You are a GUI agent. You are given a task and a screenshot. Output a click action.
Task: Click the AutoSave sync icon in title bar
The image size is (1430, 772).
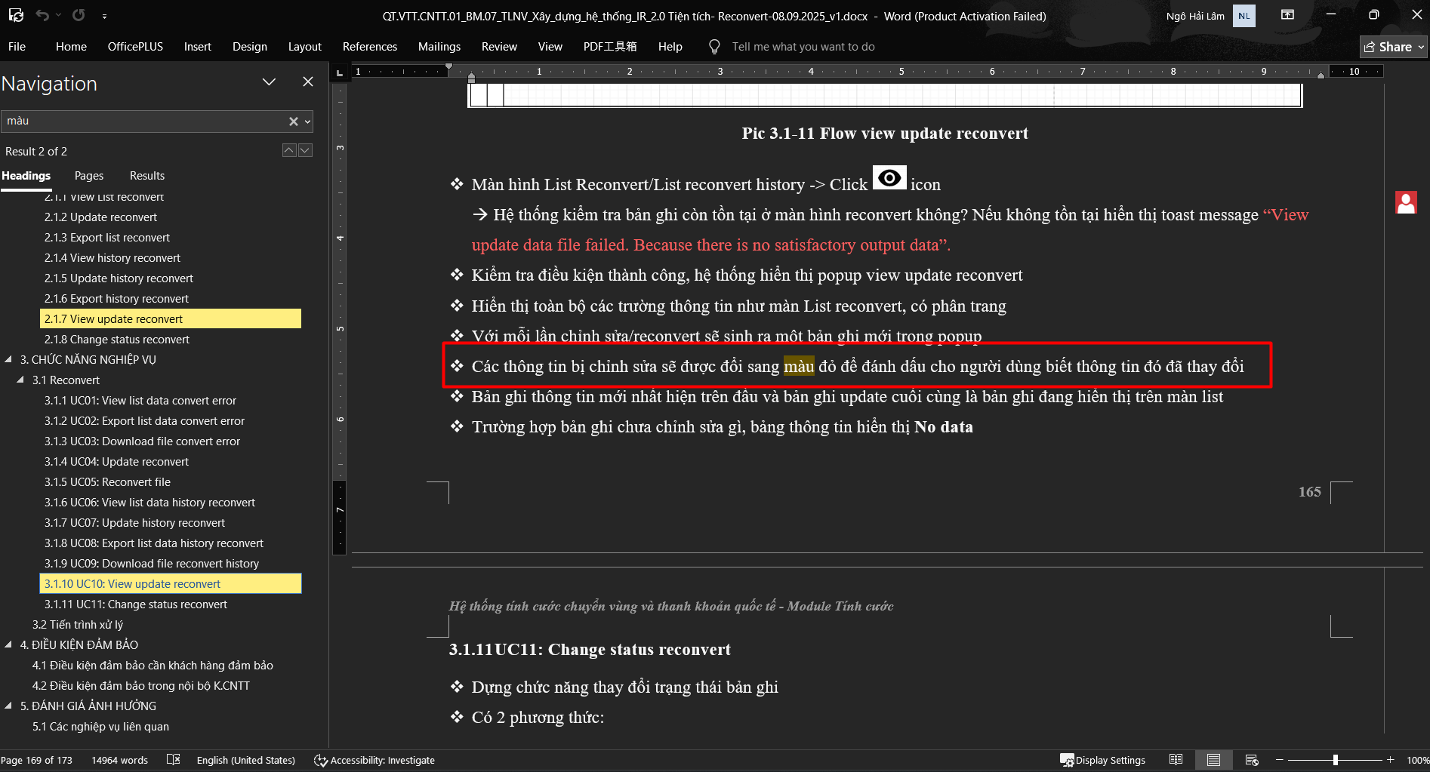[16, 15]
